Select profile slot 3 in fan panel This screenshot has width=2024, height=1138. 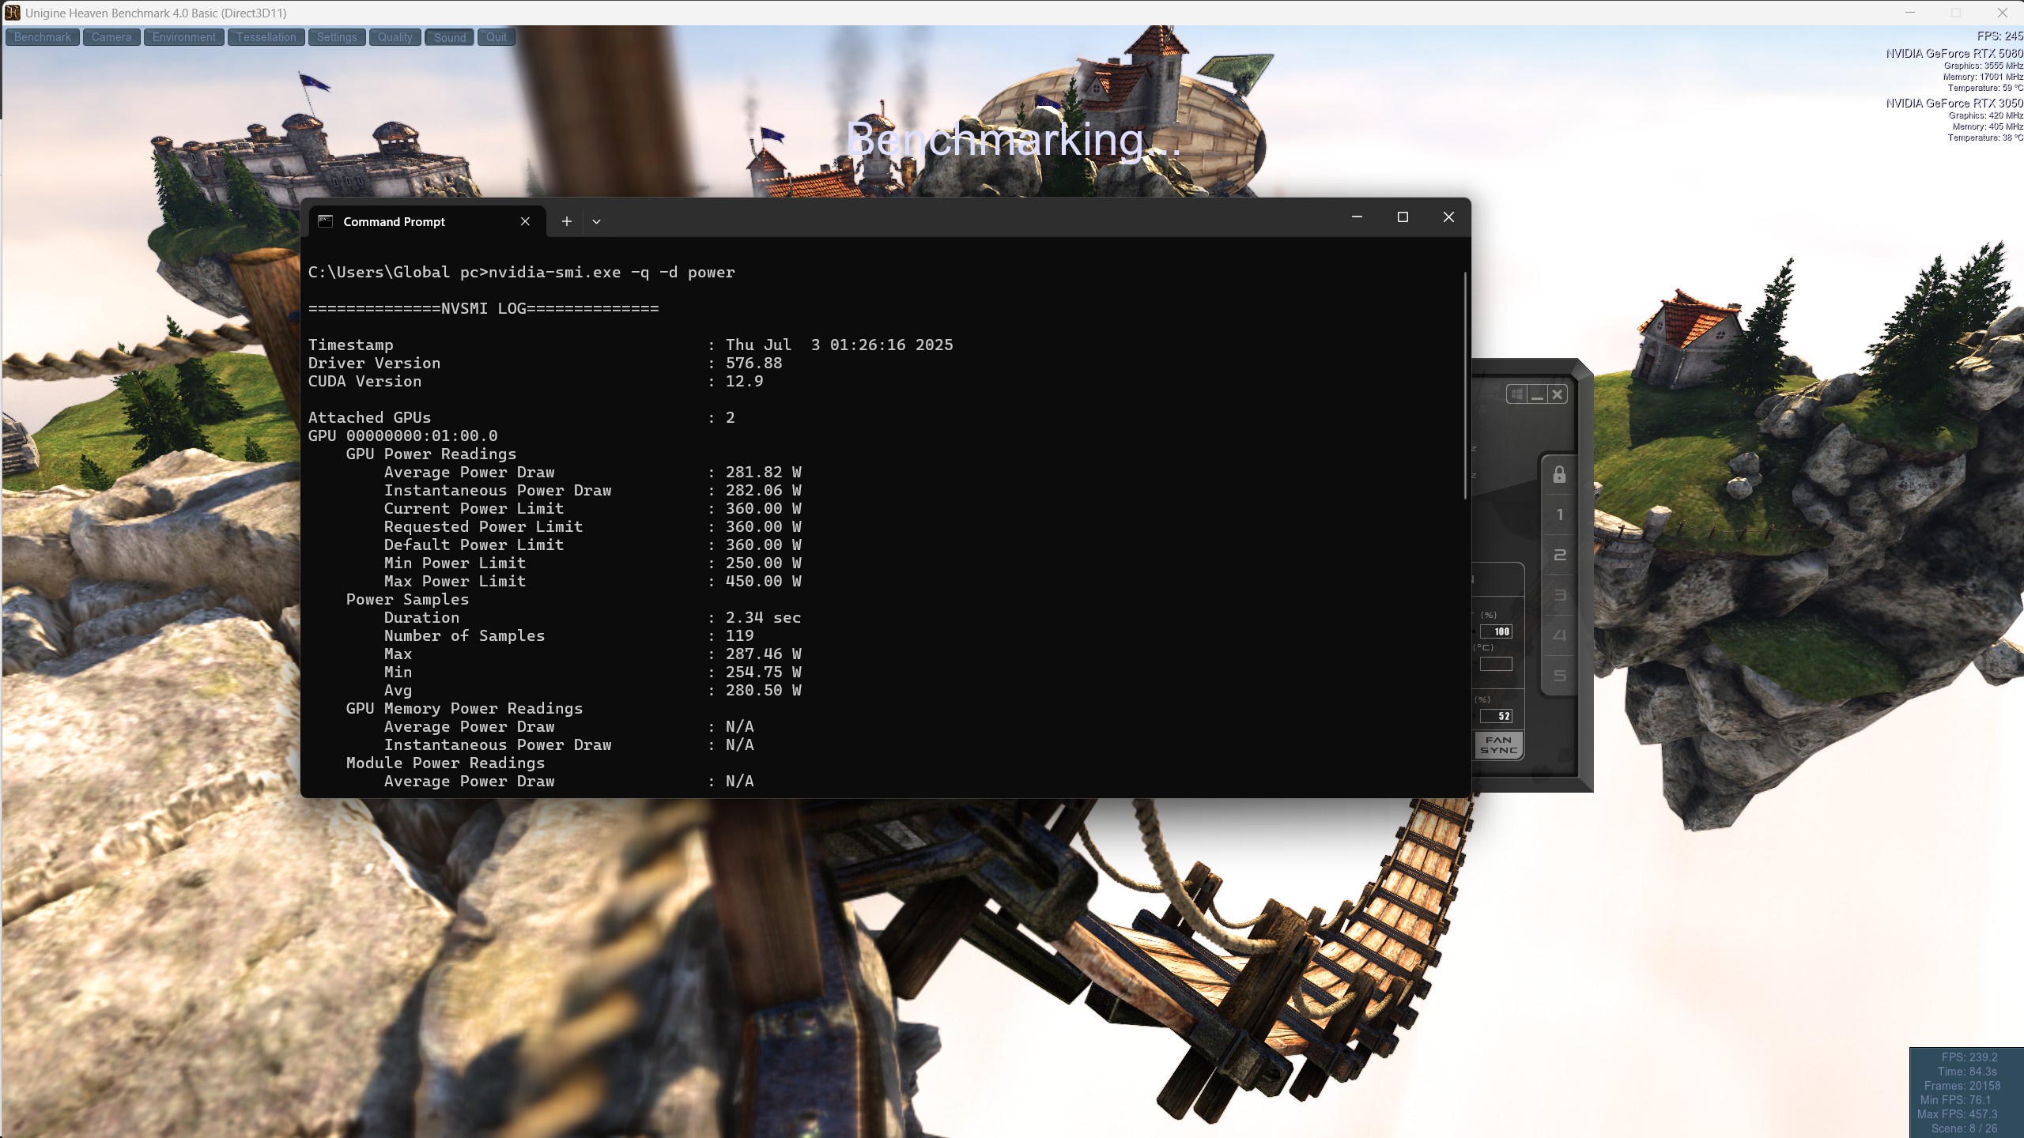click(x=1559, y=595)
